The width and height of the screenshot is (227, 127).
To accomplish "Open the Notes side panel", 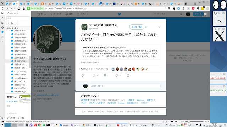I will coord(2,23).
